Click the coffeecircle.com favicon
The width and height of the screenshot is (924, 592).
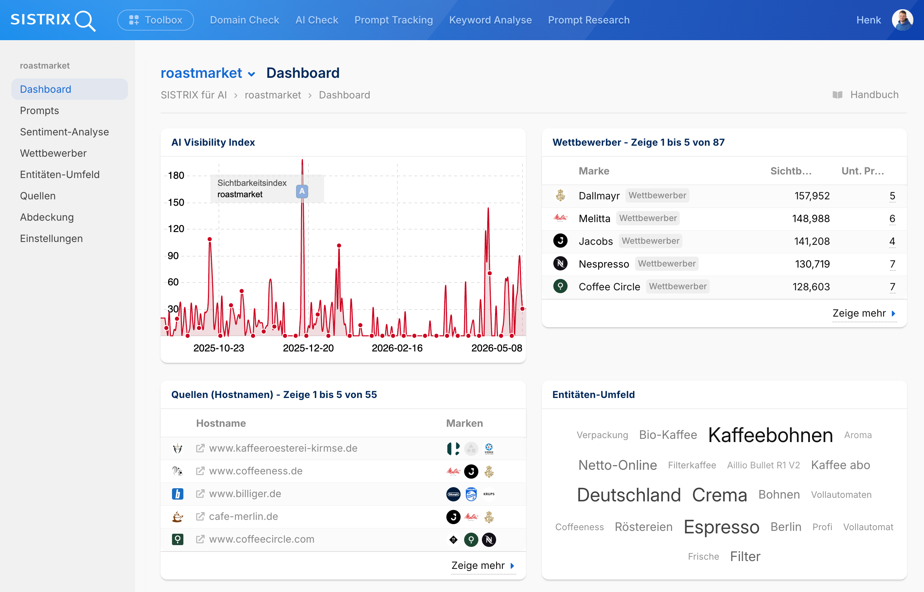point(178,539)
